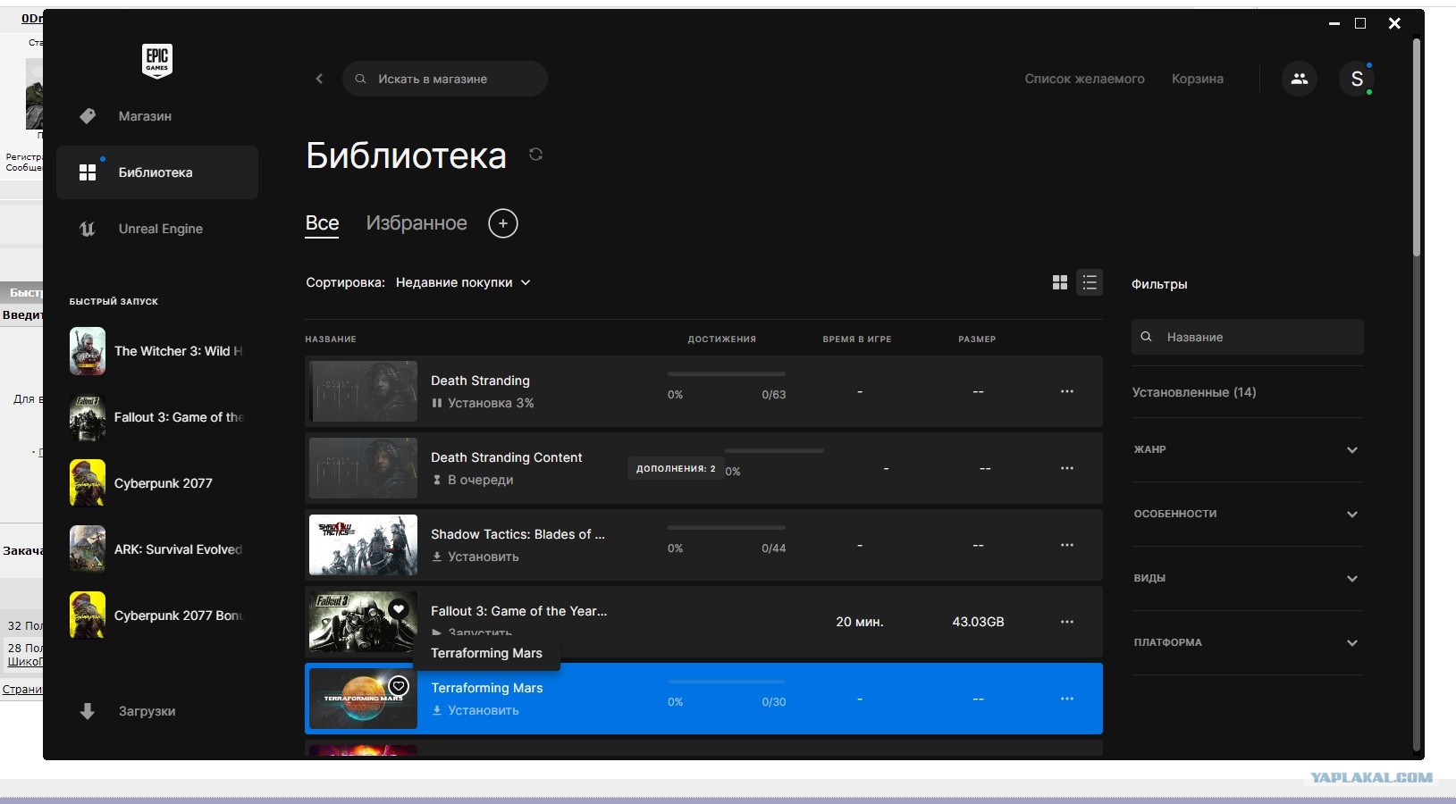
Task: Launch Cyberpunk 2077 Bonus from quick launch
Action: 157,616
